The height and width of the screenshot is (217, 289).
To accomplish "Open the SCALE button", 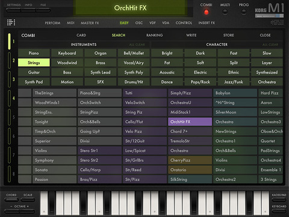I will (28, 200).
